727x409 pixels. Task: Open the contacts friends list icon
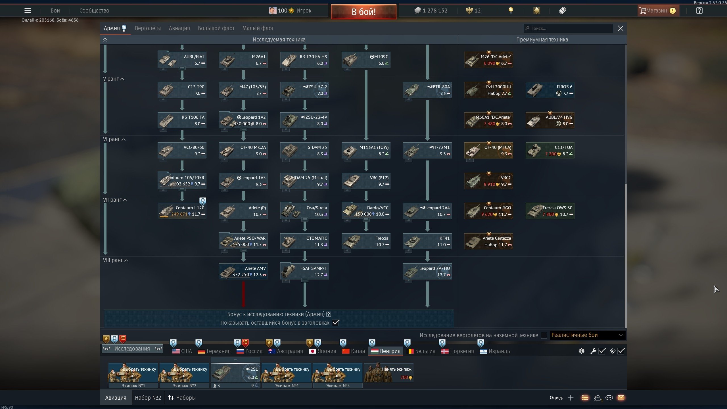[597, 398]
